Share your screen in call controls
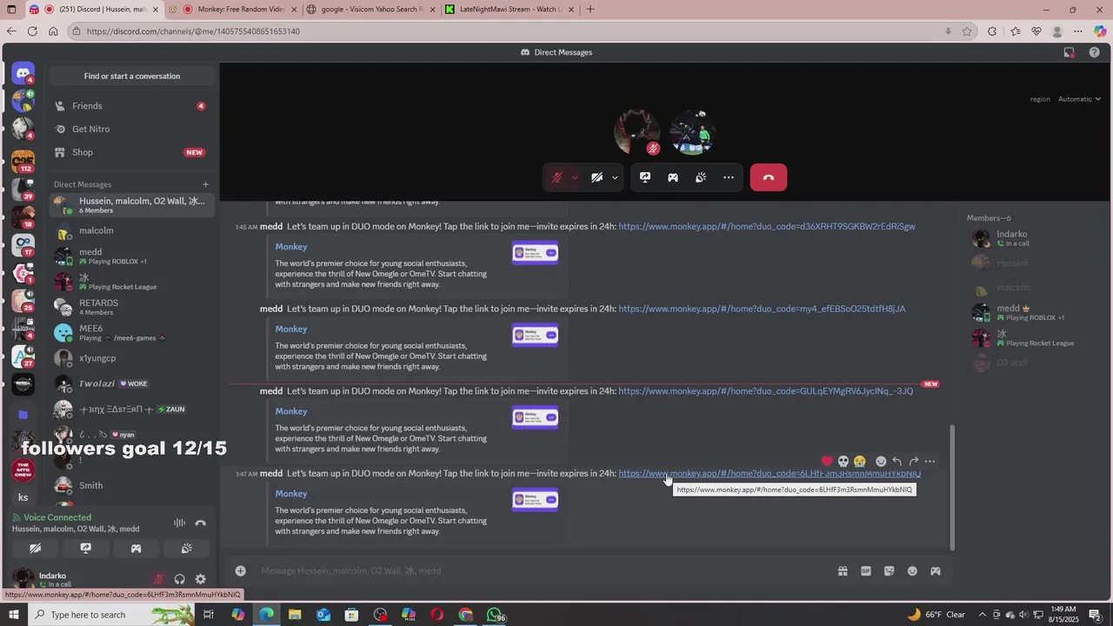Screen dimensions: 1113x626 [645, 177]
